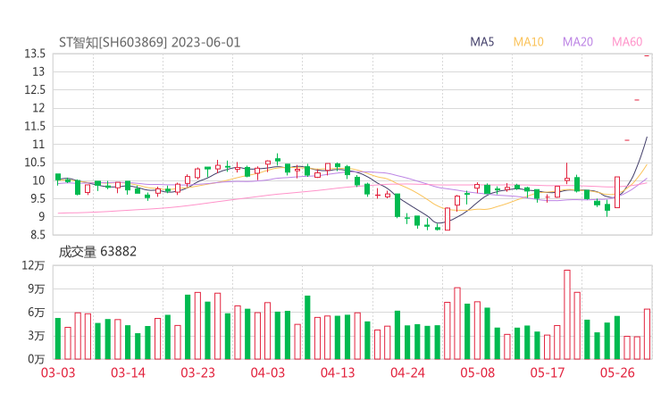Viewport: 661px width, 393px height.
Task: Click the 13.5 price axis value
Action: point(35,54)
